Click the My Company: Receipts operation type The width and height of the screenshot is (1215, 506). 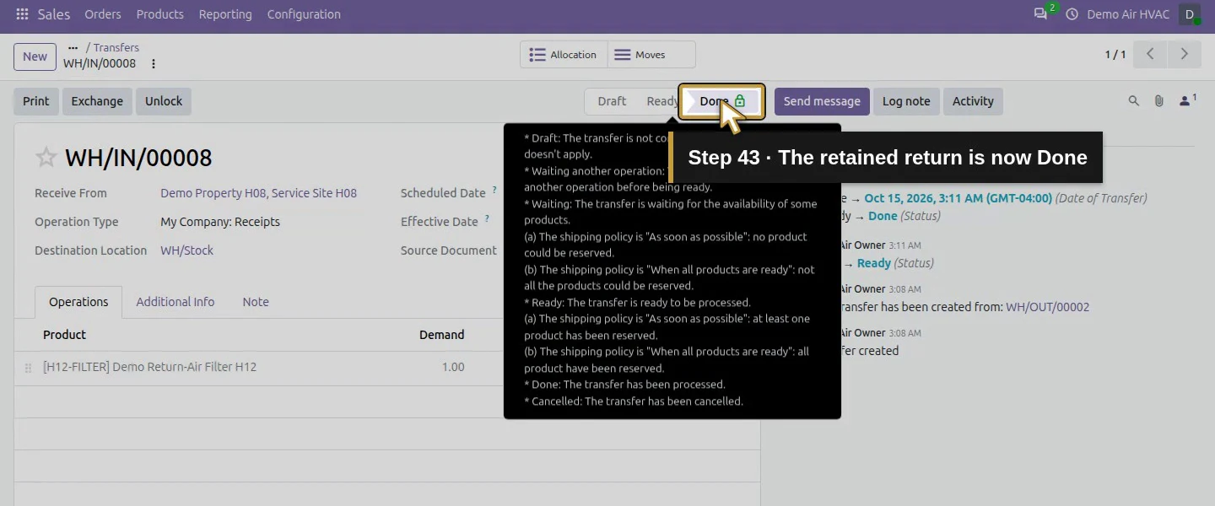click(x=220, y=222)
